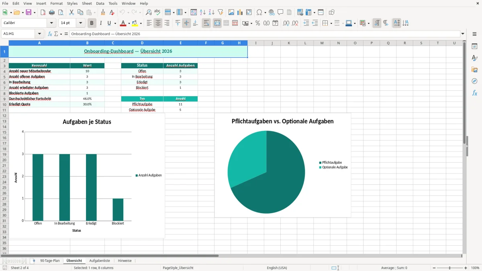Open the Data menu

click(x=100, y=3)
